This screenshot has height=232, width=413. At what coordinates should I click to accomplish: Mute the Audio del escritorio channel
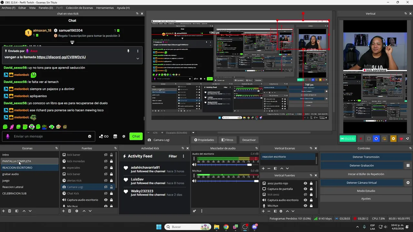tap(194, 165)
